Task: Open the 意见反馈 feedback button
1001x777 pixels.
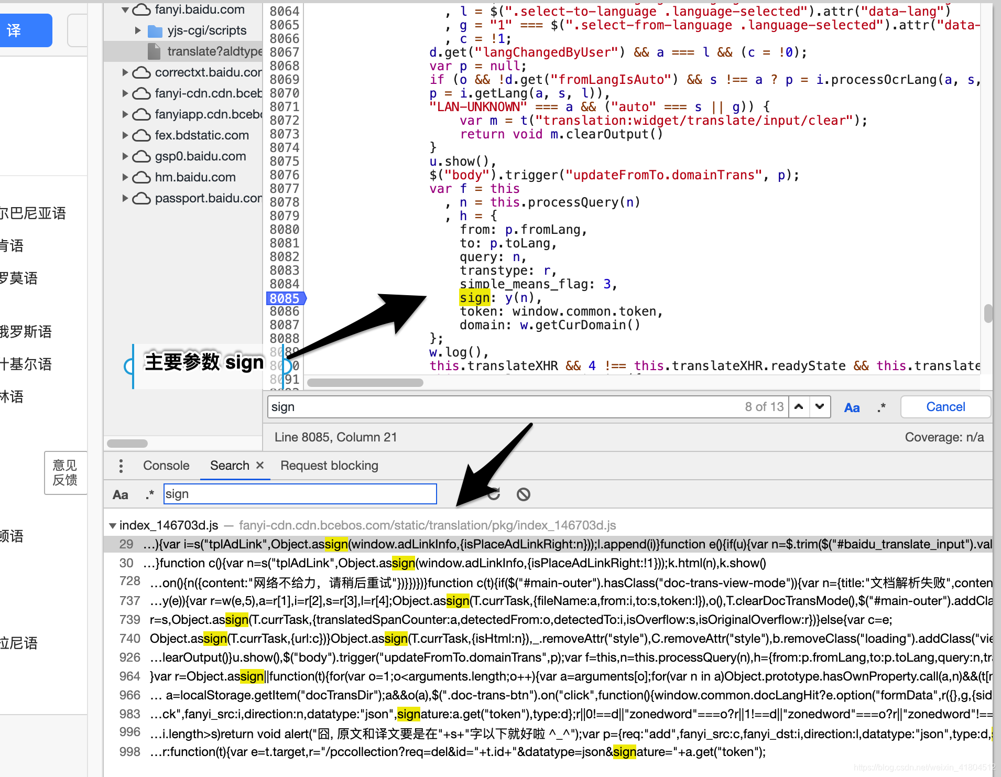Action: 66,473
